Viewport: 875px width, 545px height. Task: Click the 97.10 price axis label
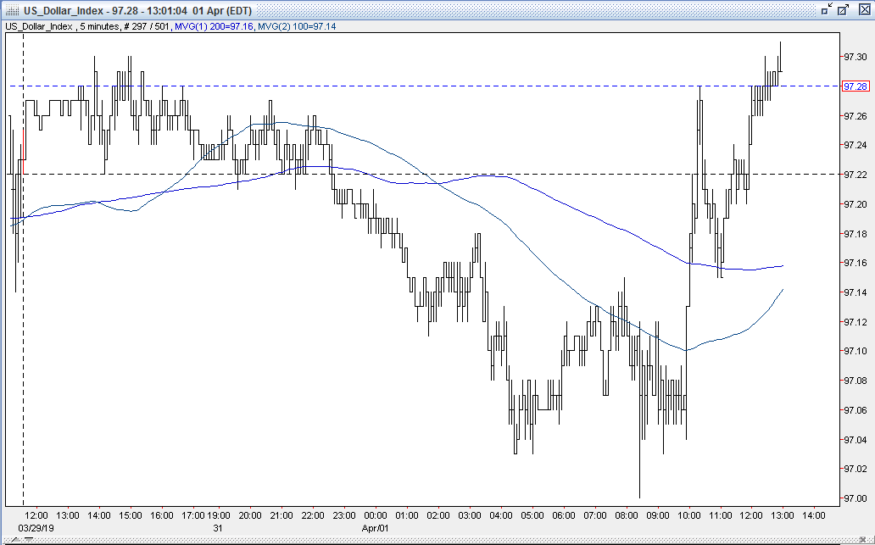click(855, 351)
